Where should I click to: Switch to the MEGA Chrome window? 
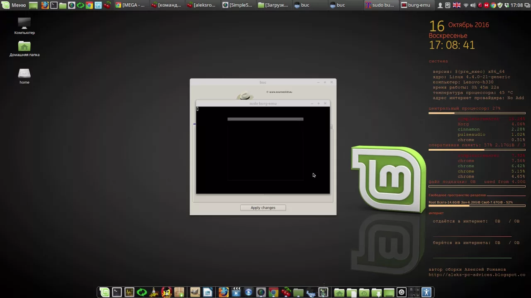[x=130, y=5]
